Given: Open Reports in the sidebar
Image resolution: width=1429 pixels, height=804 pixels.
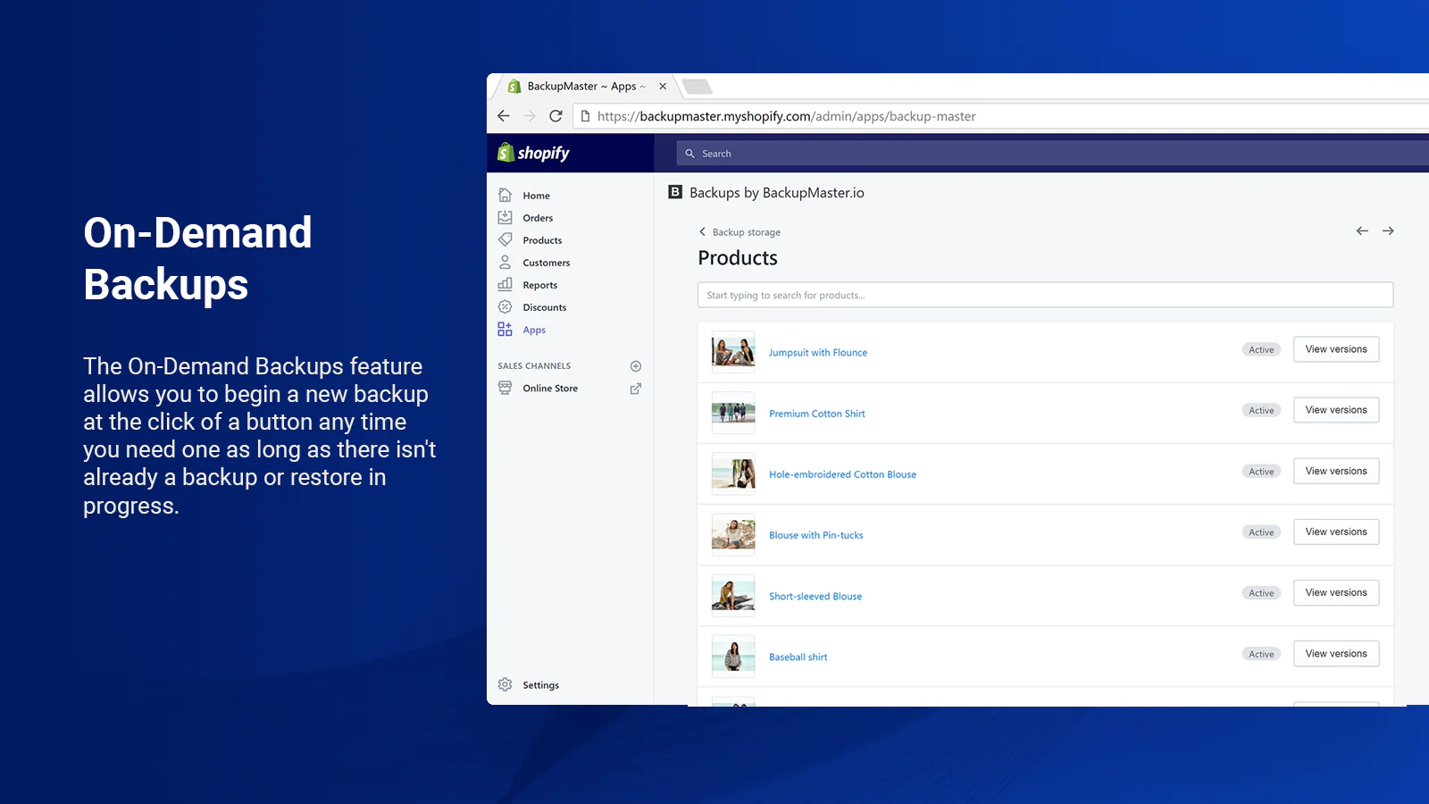Looking at the screenshot, I should (x=539, y=285).
